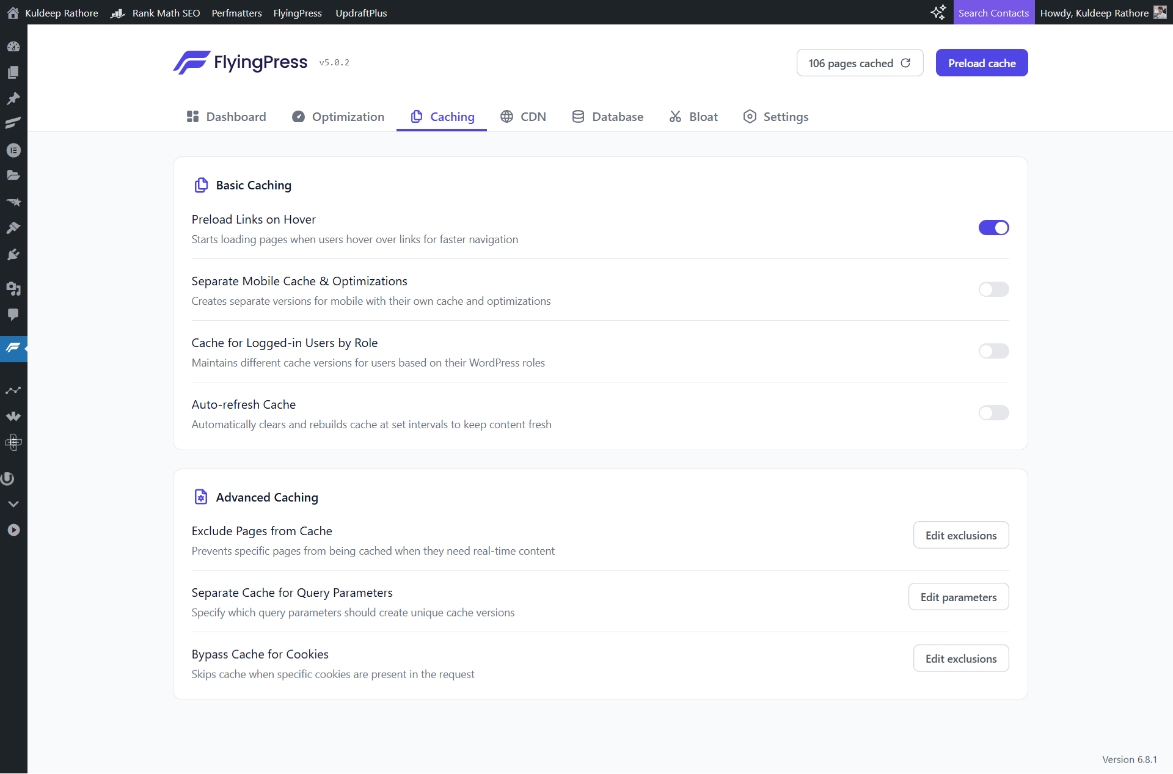
Task: Click the Preload cache button
Action: point(982,63)
